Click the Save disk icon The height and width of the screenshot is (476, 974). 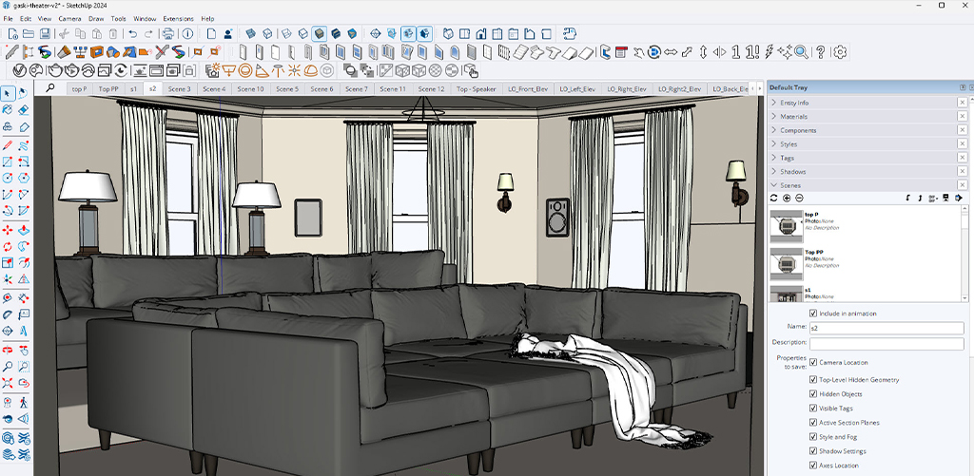46,34
